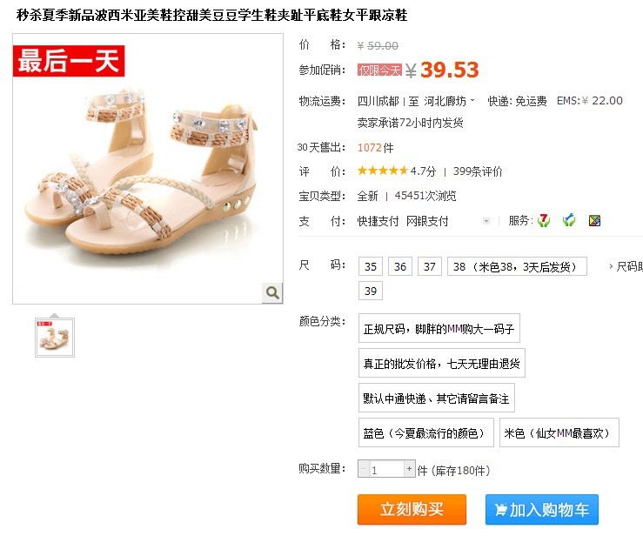Select the 蓝色 color option
The width and height of the screenshot is (643, 536).
coord(426,432)
